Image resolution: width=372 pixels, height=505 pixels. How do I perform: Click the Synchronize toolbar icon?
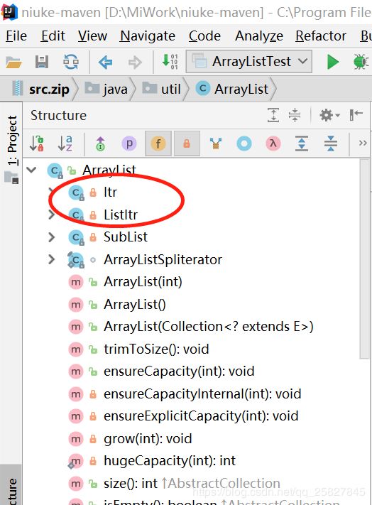(71, 62)
